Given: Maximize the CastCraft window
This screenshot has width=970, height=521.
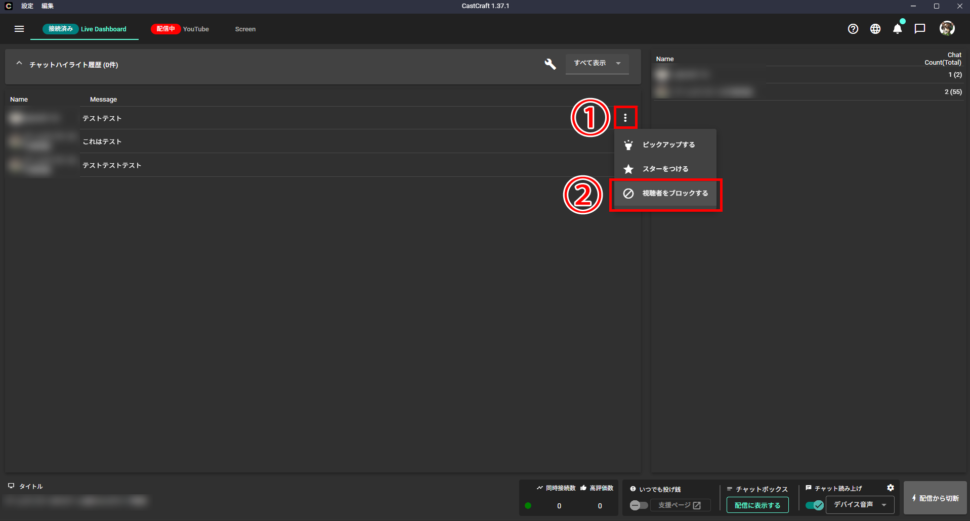Looking at the screenshot, I should [937, 6].
